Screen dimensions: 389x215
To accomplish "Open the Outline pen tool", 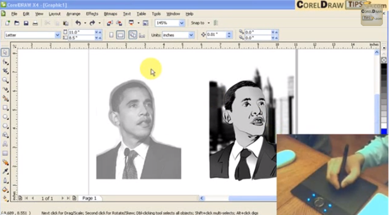I will [5, 181].
